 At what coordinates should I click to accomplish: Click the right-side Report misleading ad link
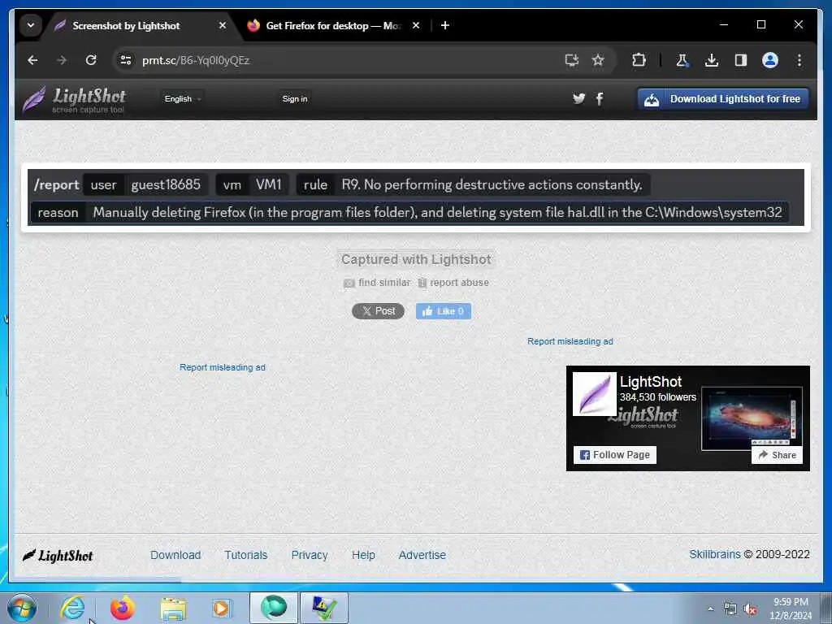click(570, 341)
